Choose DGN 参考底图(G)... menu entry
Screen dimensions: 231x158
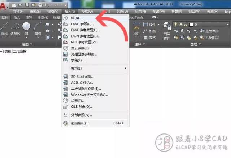point(95,36)
